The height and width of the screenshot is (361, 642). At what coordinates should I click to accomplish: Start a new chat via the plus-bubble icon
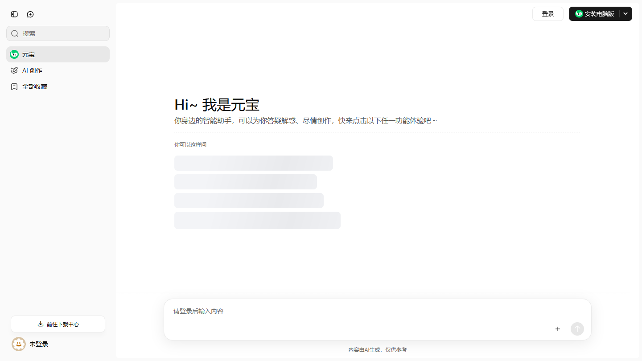coord(30,14)
